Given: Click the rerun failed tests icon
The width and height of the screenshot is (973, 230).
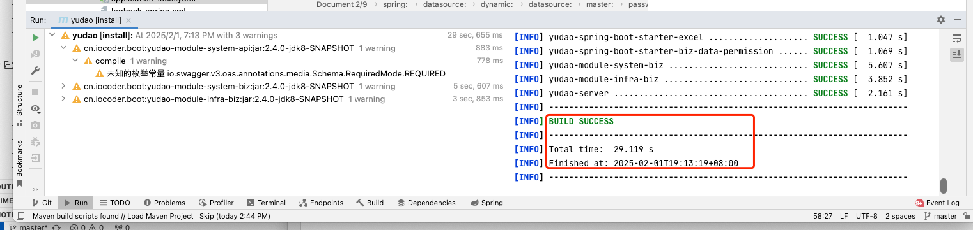Looking at the screenshot, I should point(35,54).
